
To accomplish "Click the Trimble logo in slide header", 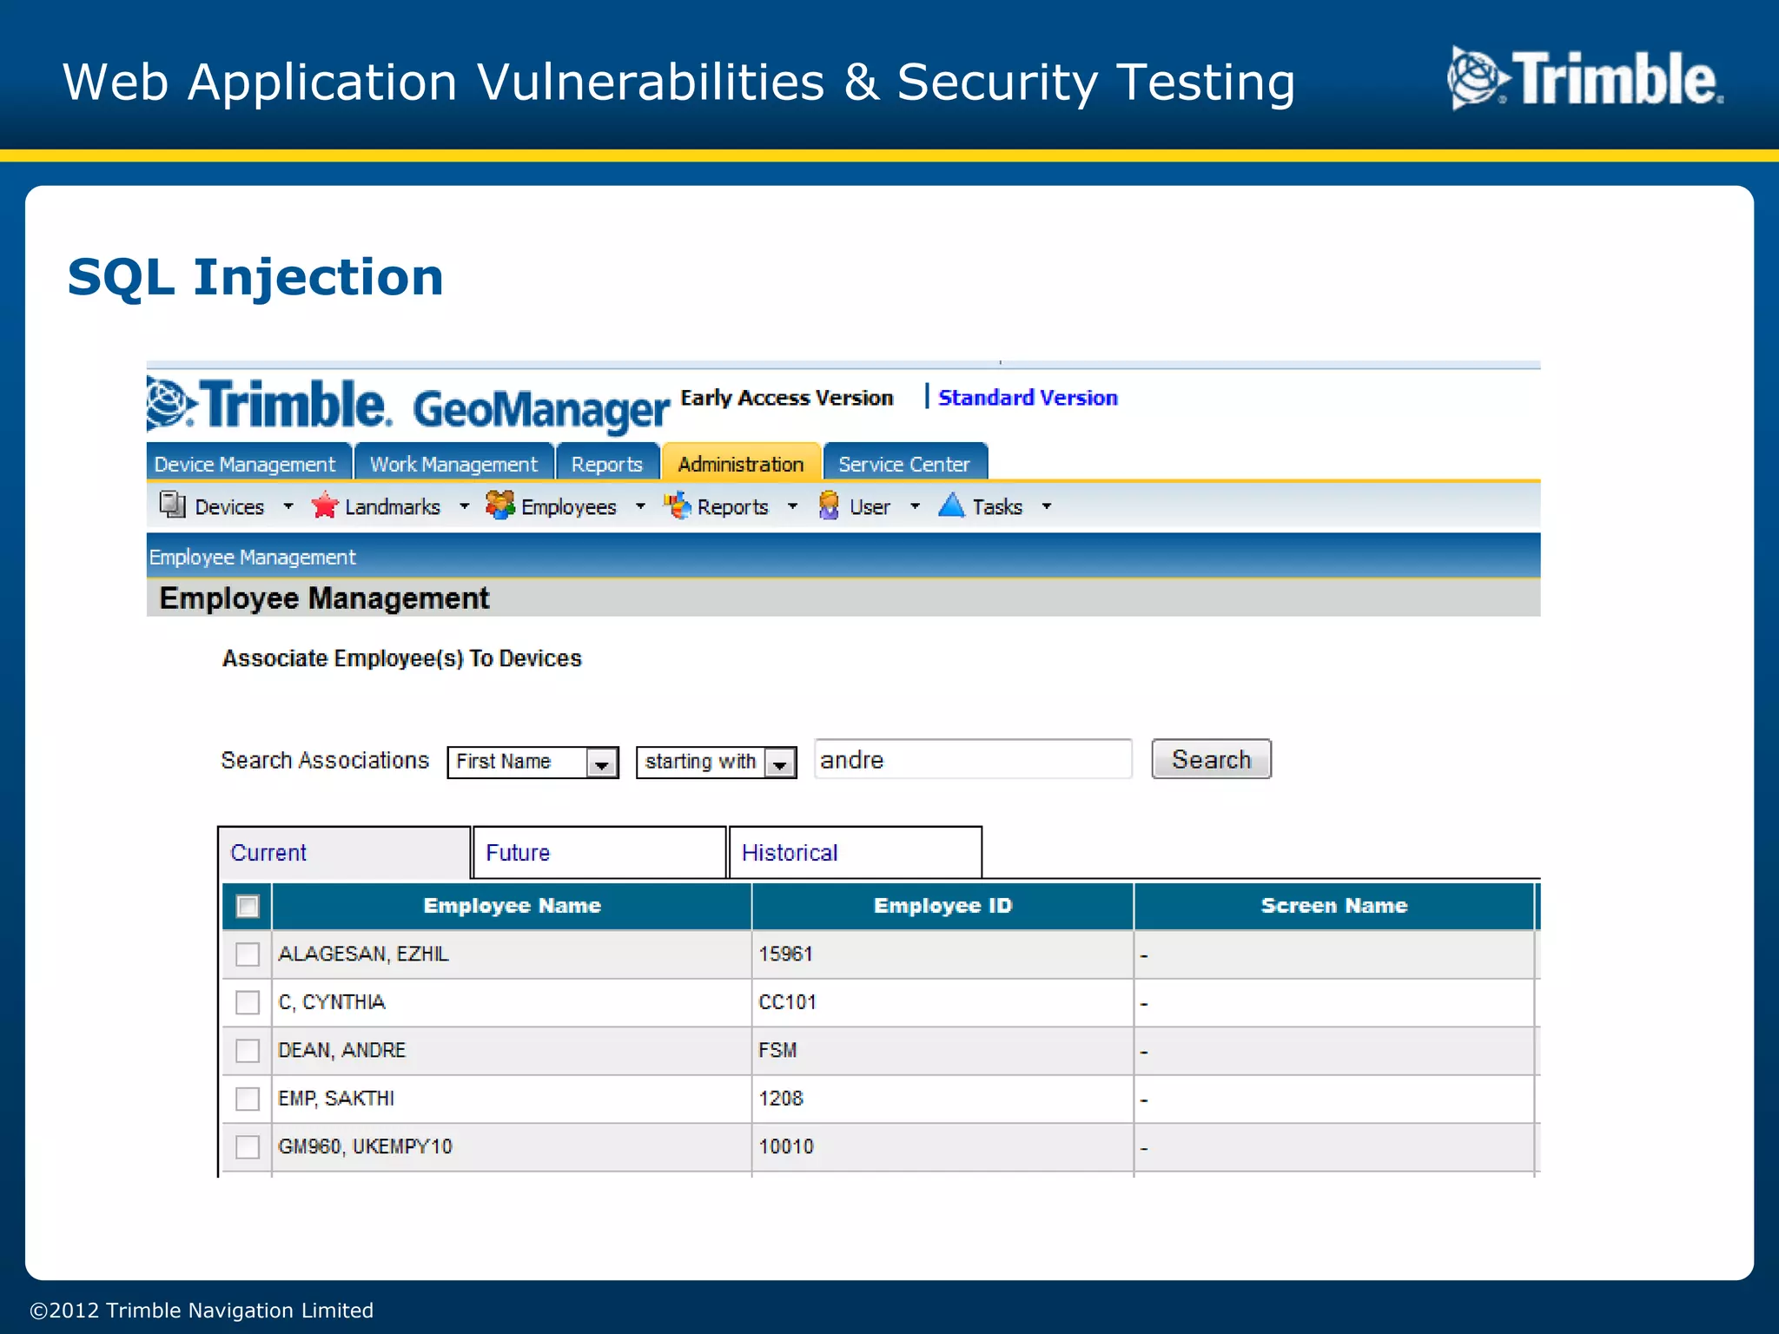I will (x=1585, y=79).
